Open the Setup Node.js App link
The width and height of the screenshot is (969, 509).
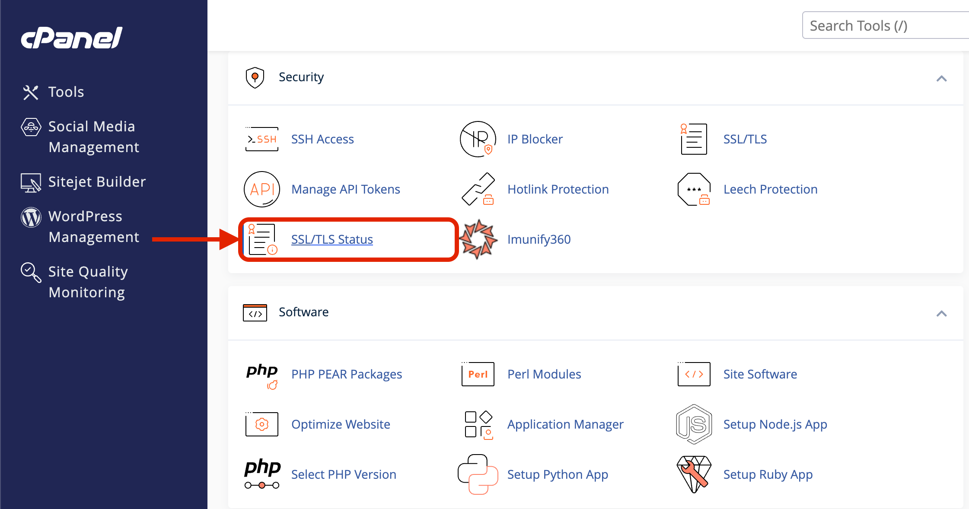775,424
